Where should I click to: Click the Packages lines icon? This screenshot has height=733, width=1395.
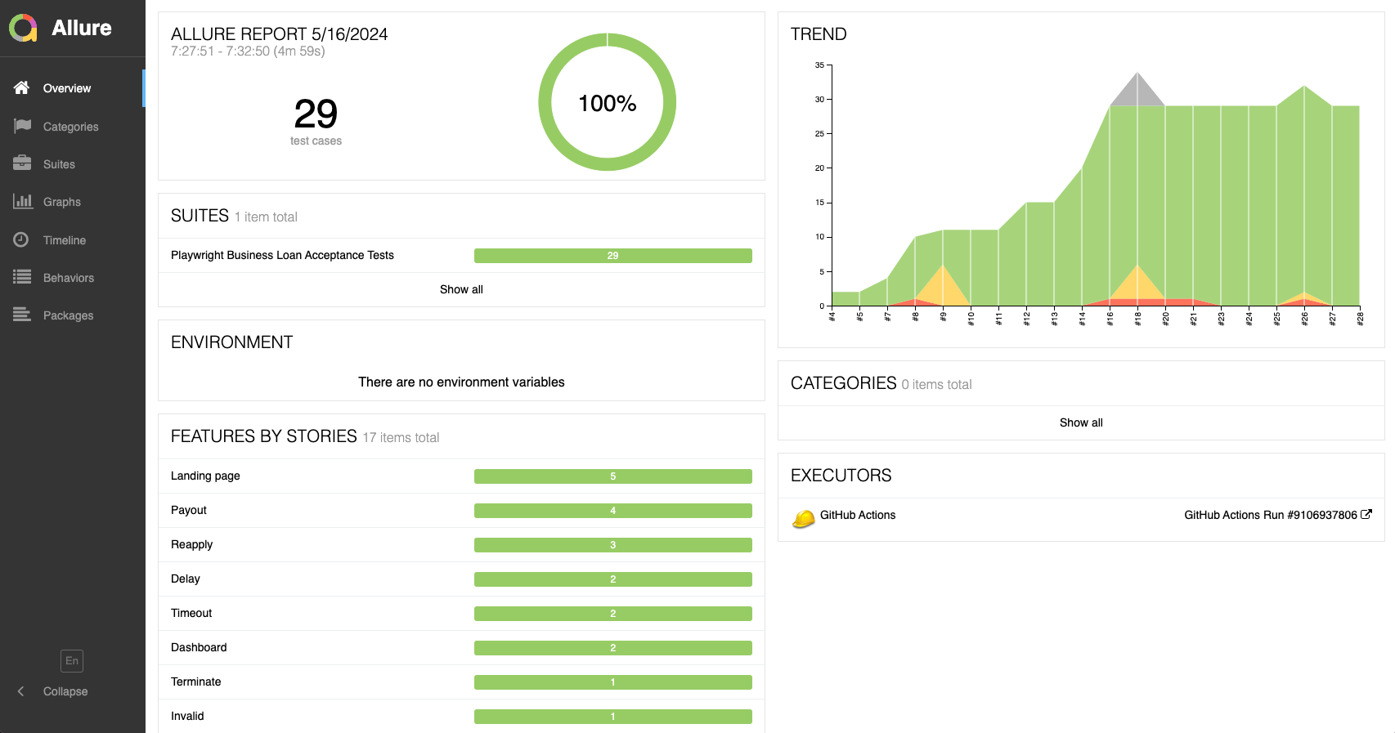[22, 315]
